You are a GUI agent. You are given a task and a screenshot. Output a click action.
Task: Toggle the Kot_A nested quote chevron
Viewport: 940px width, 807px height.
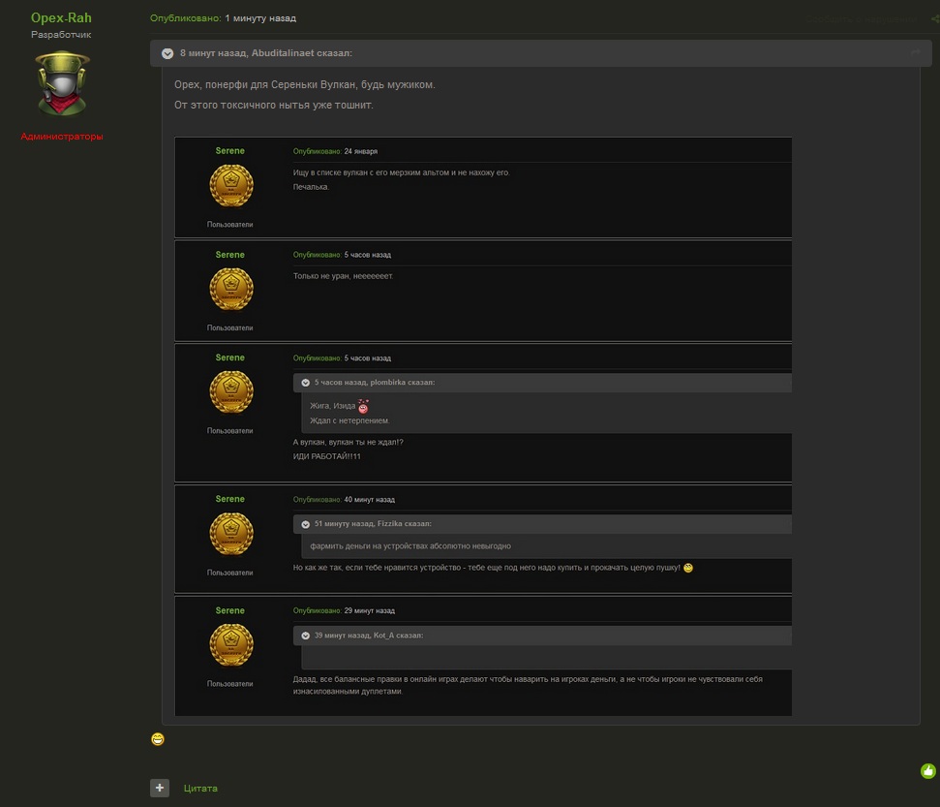point(306,636)
